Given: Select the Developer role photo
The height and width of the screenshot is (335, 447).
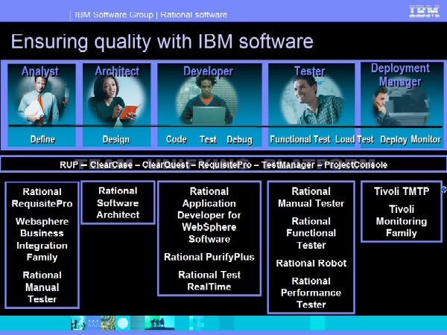Looking at the screenshot, I should (207, 100).
